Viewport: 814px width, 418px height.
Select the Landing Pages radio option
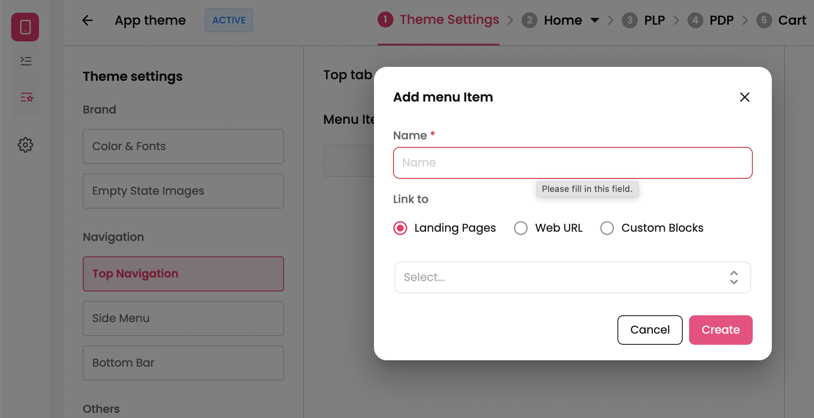(x=400, y=228)
